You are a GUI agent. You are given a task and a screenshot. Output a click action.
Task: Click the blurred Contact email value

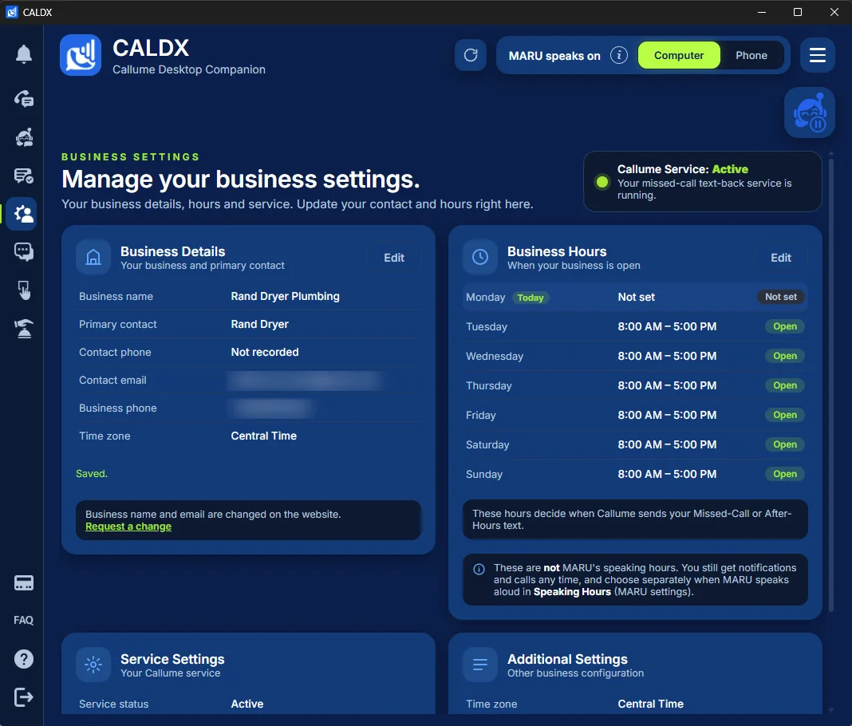[x=304, y=381]
